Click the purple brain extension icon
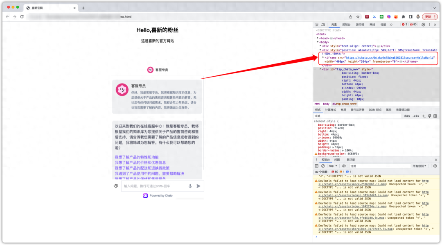This screenshot has width=442, height=245. pyautogui.click(x=389, y=17)
